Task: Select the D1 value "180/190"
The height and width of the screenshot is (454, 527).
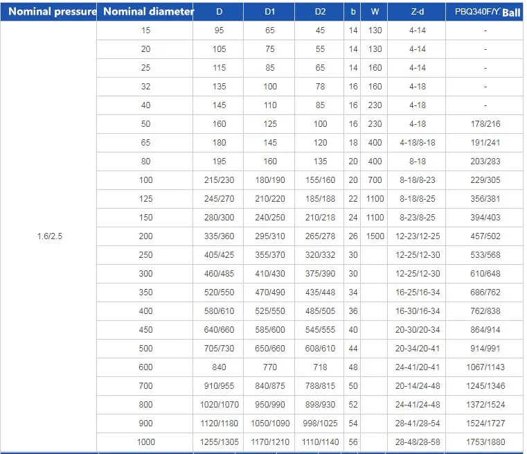Action: 269,180
